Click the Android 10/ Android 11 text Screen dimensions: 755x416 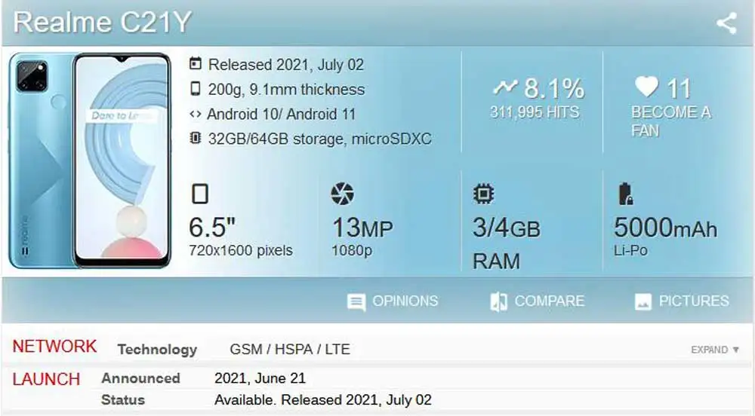[281, 115]
